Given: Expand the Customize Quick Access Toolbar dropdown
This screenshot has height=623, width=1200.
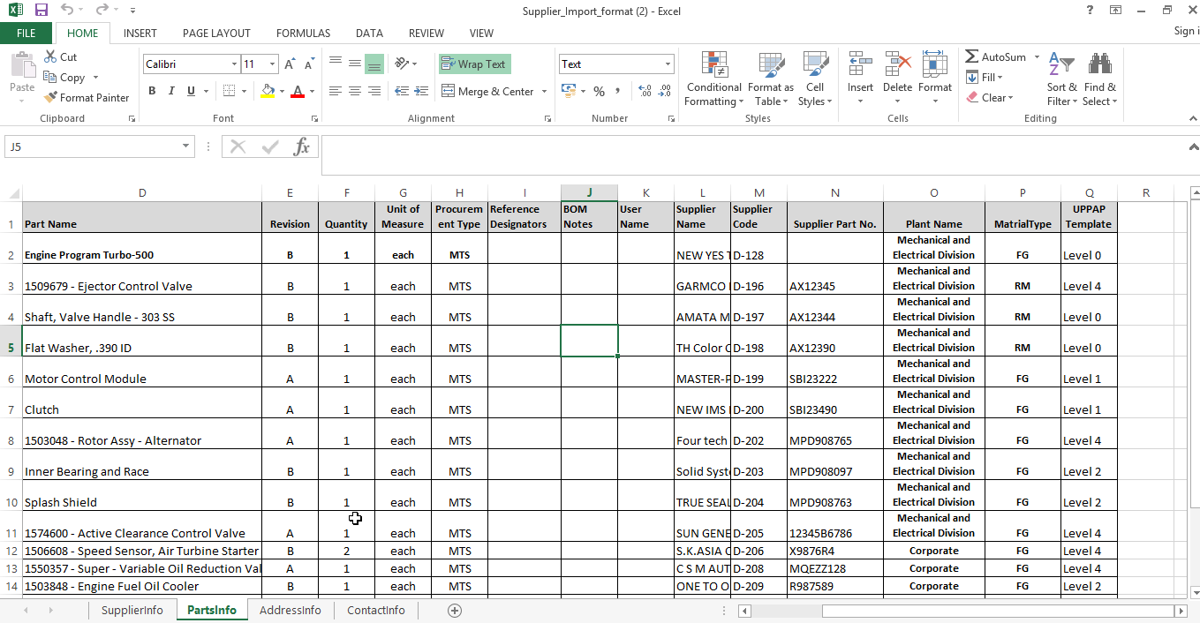Looking at the screenshot, I should point(132,11).
